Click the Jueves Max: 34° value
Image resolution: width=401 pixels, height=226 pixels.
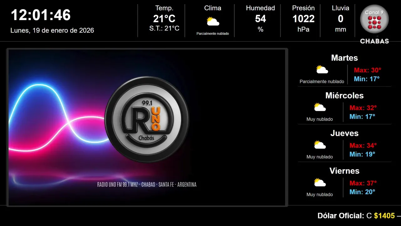pyautogui.click(x=363, y=146)
